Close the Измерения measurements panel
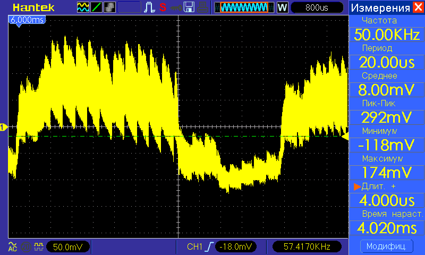The width and height of the screenshot is (425, 255). click(x=418, y=7)
